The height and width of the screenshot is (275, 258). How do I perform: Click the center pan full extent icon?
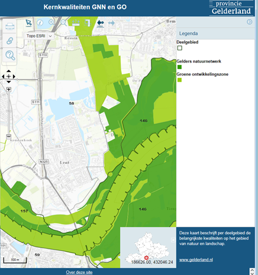pos(9,76)
